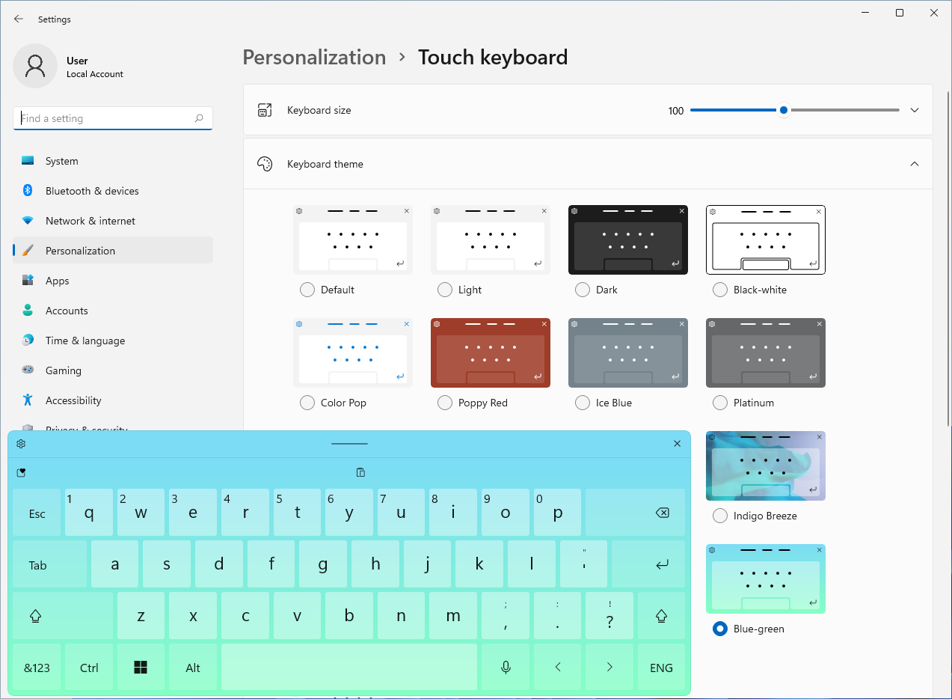
Task: Open Time & language settings
Action: [x=85, y=340]
